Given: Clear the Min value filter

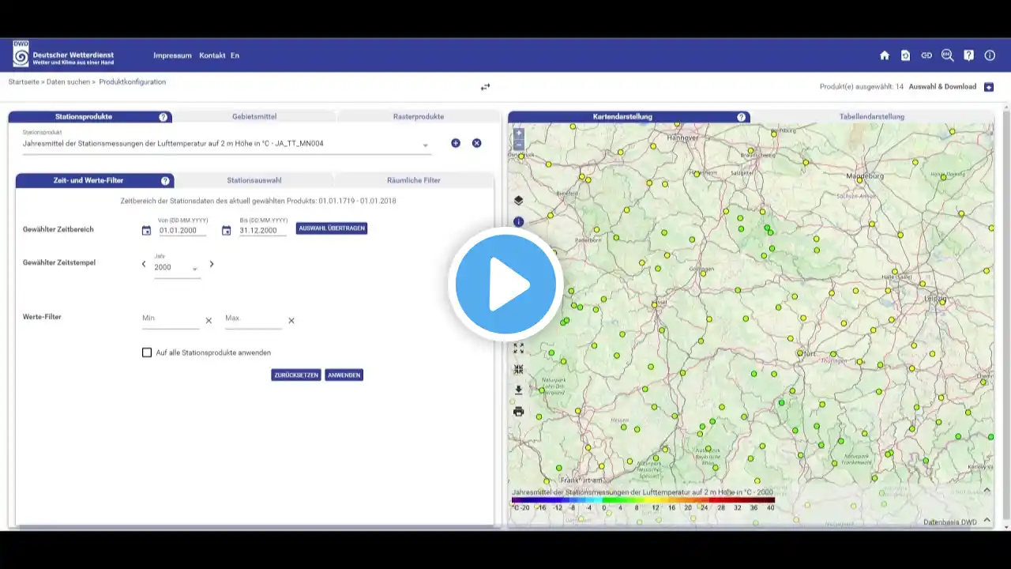Looking at the screenshot, I should tap(209, 321).
